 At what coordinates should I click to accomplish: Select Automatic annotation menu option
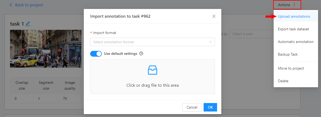click(295, 42)
